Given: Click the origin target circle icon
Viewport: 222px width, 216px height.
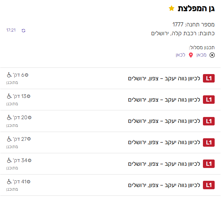Looking at the screenshot, I should coord(212,55).
